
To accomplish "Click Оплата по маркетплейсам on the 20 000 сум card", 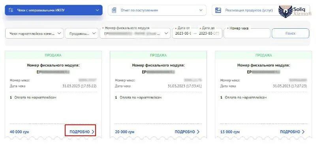I will (x=141, y=98).
